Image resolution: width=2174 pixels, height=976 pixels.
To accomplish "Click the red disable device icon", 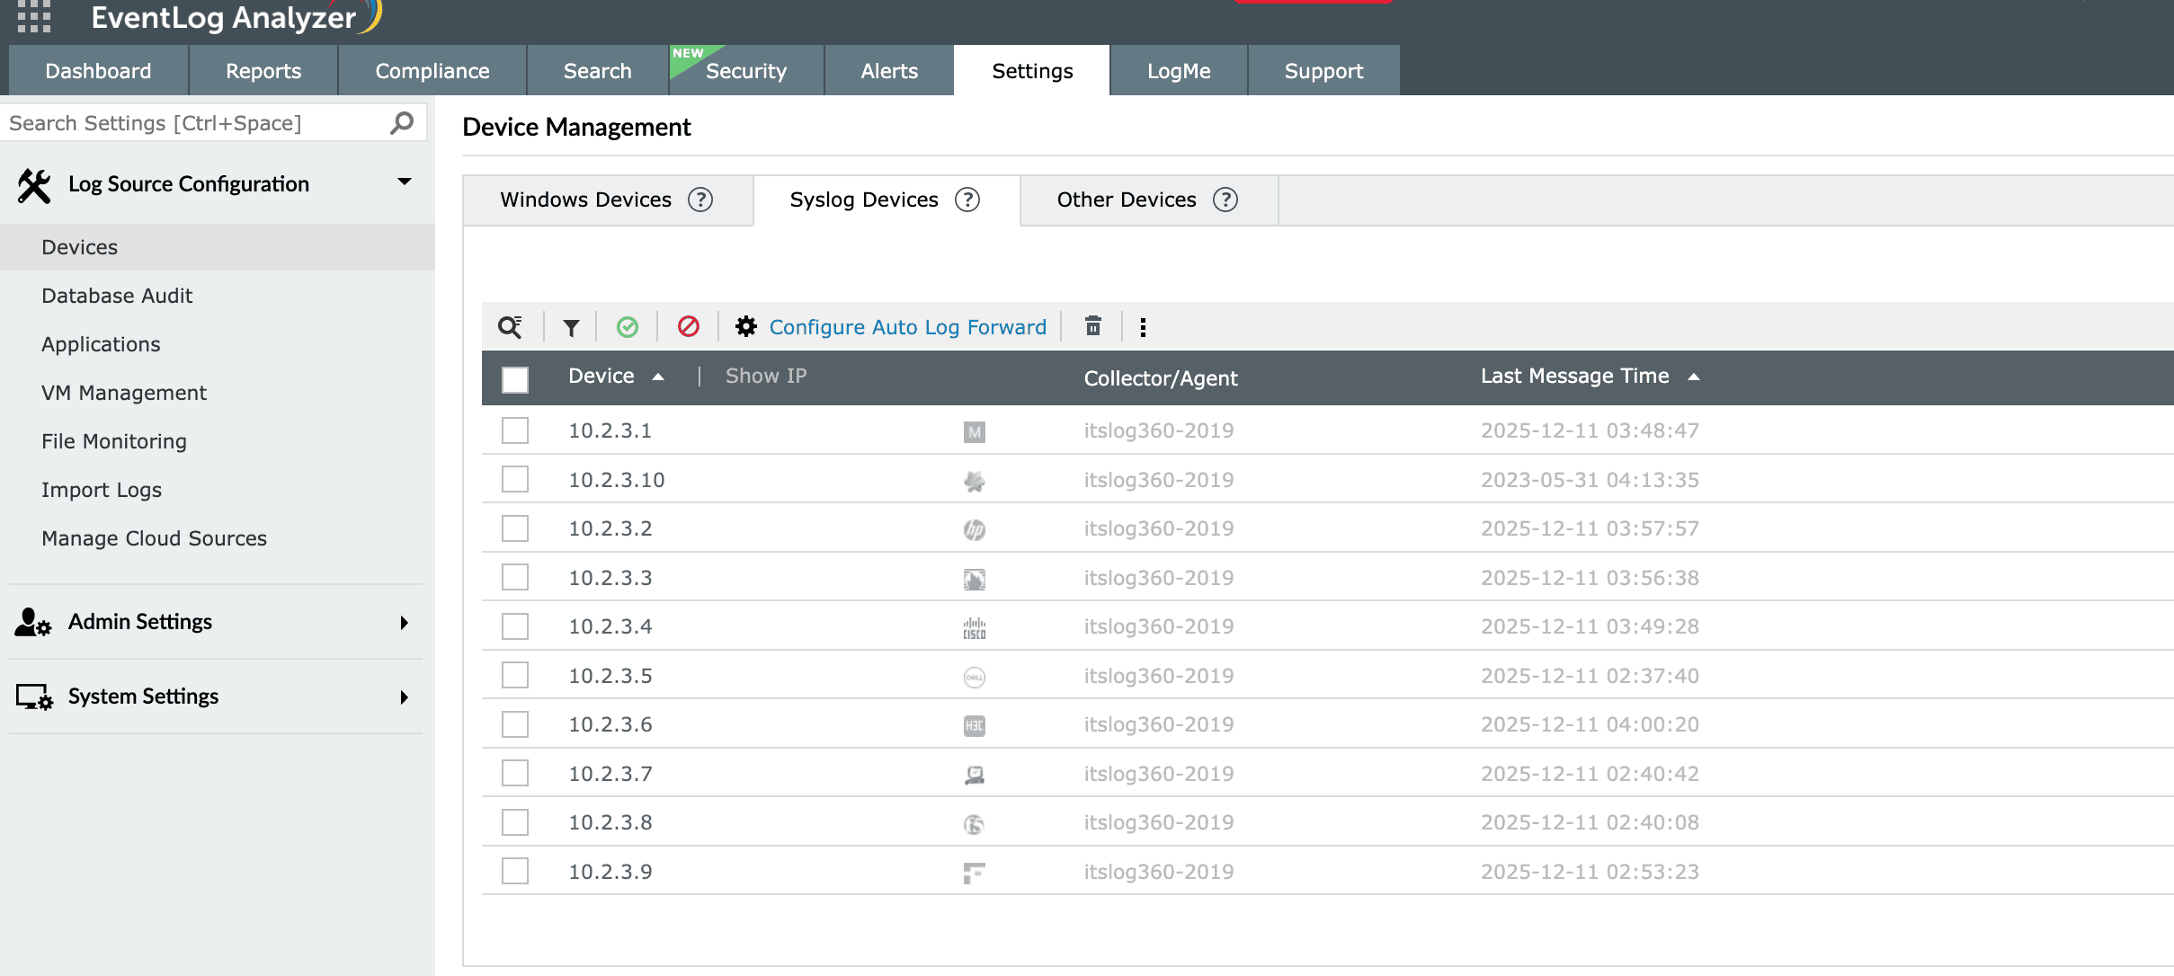I will pos(689,326).
